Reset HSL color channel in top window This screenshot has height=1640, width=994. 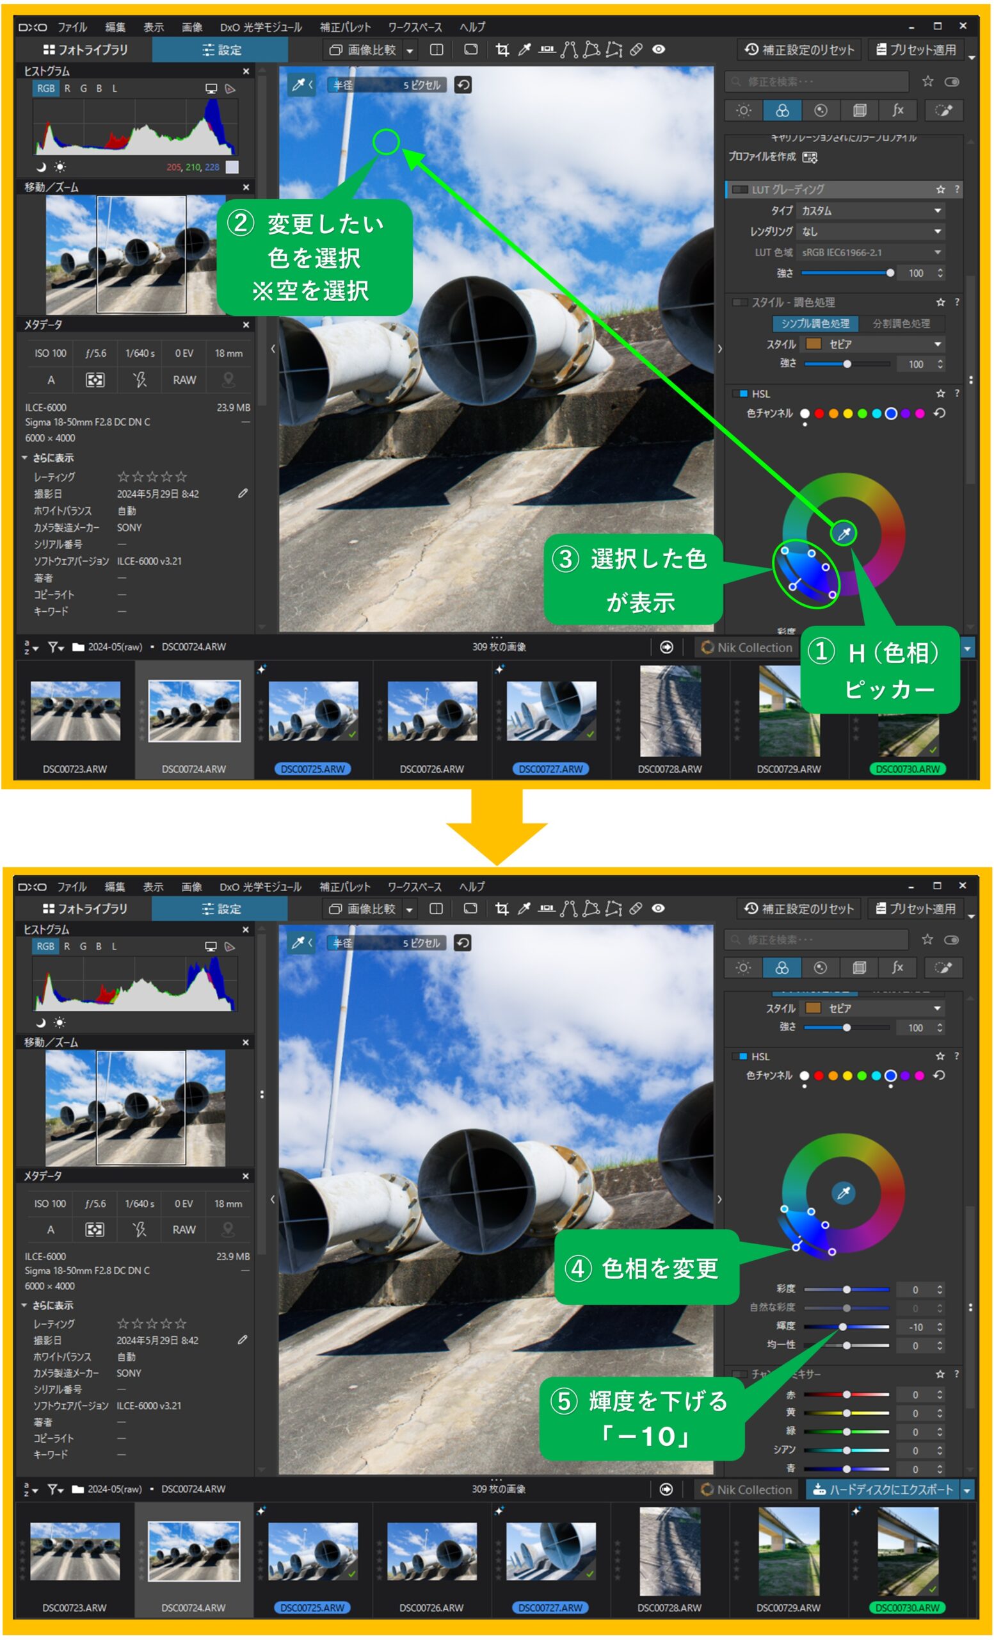point(940,413)
